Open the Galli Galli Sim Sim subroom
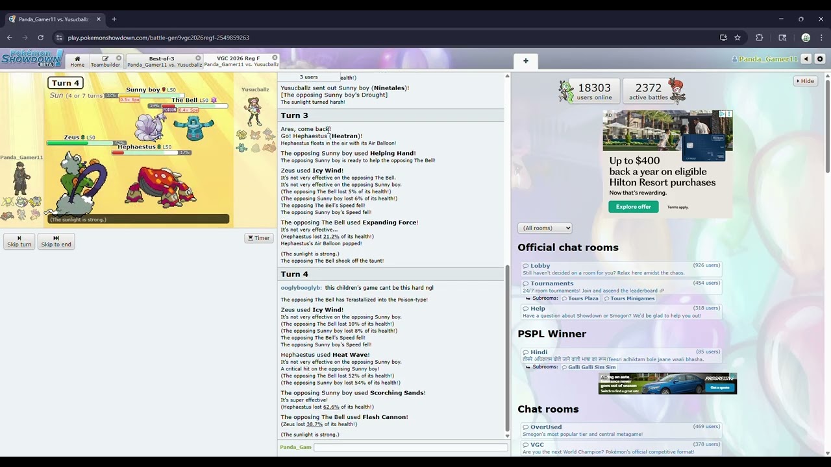The image size is (831, 467). coord(589,367)
